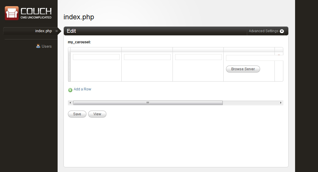Click the scrollbar left arrow
Screen dimensions: 318x172
pos(70,103)
